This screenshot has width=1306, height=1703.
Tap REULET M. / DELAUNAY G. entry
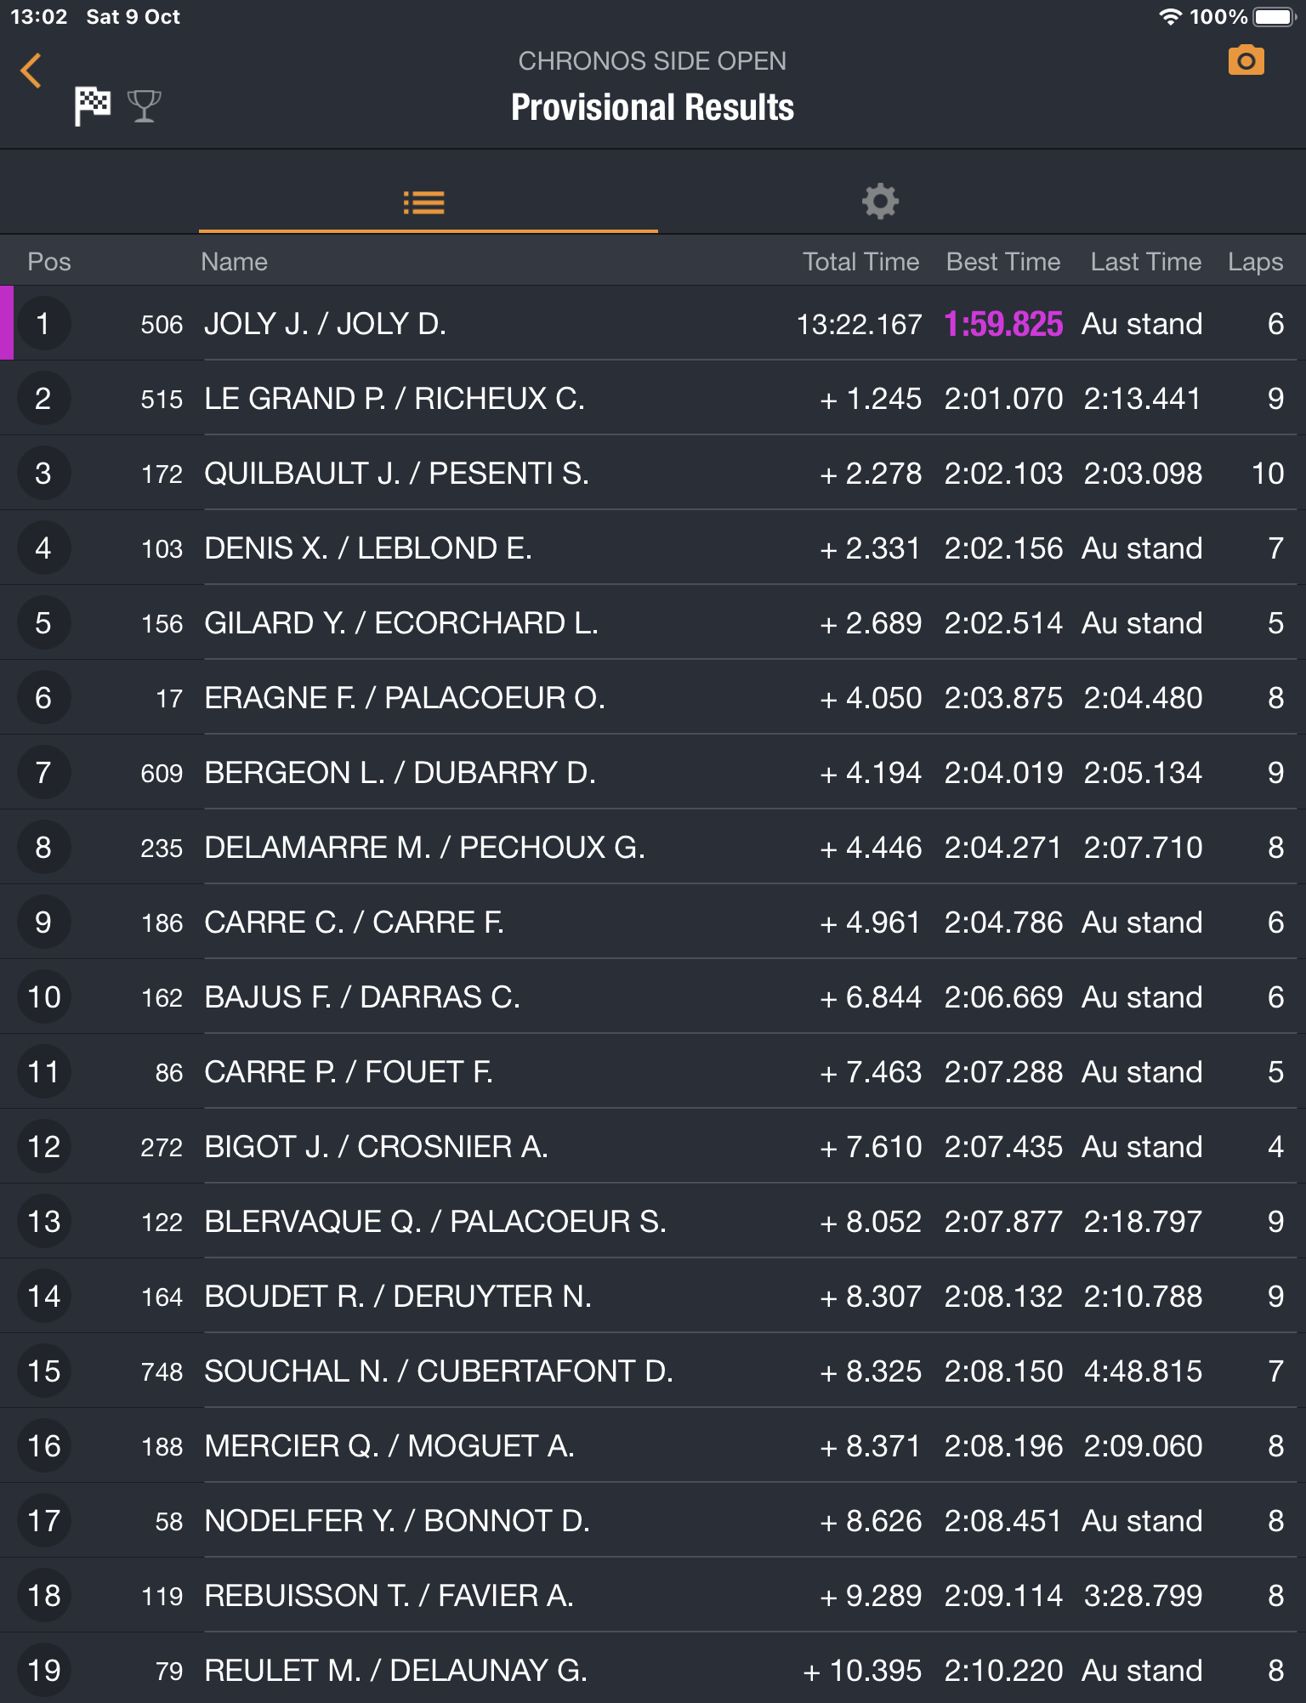tap(395, 1671)
